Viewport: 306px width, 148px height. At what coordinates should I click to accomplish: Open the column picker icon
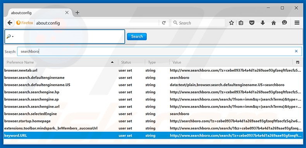pyautogui.click(x=297, y=62)
